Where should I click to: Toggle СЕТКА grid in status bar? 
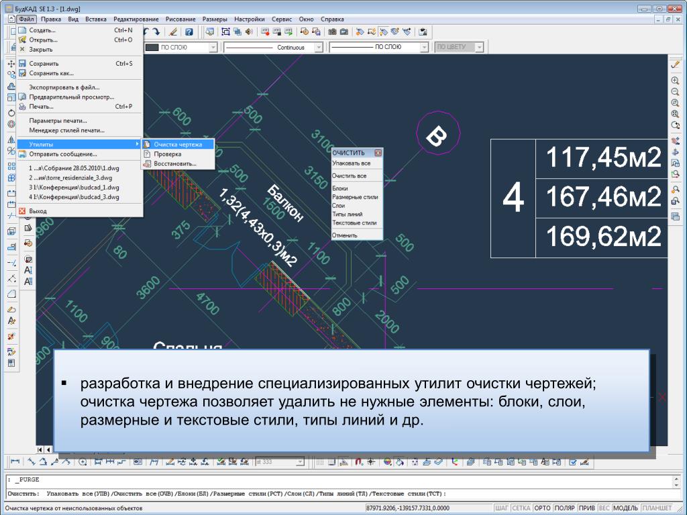tap(521, 508)
